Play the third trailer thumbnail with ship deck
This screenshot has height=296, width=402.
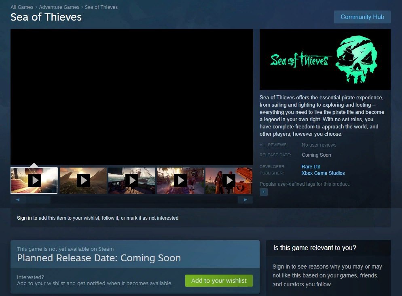pos(132,181)
